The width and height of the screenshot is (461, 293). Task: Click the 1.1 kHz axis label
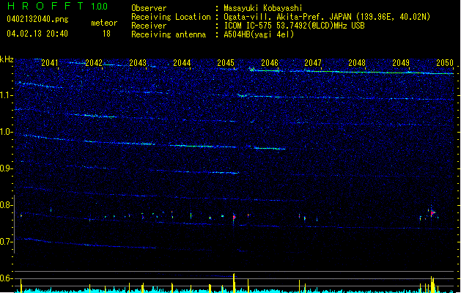click(7, 95)
